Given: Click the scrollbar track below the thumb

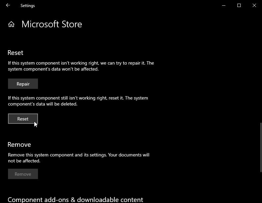Looking at the screenshot, I should (x=261, y=187).
